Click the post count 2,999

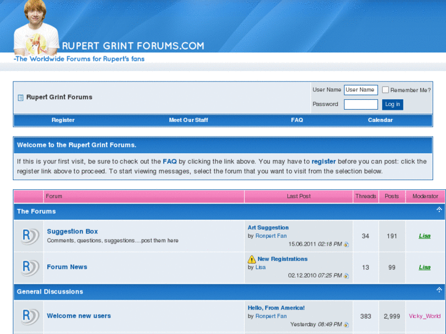click(x=391, y=316)
